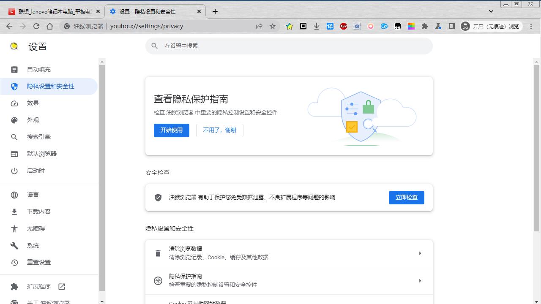
Task: Toggle the side panel icon
Action: click(x=452, y=26)
